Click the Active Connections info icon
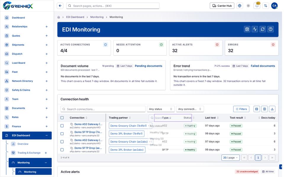Viewport: 284px width, 177px height. [106, 45]
